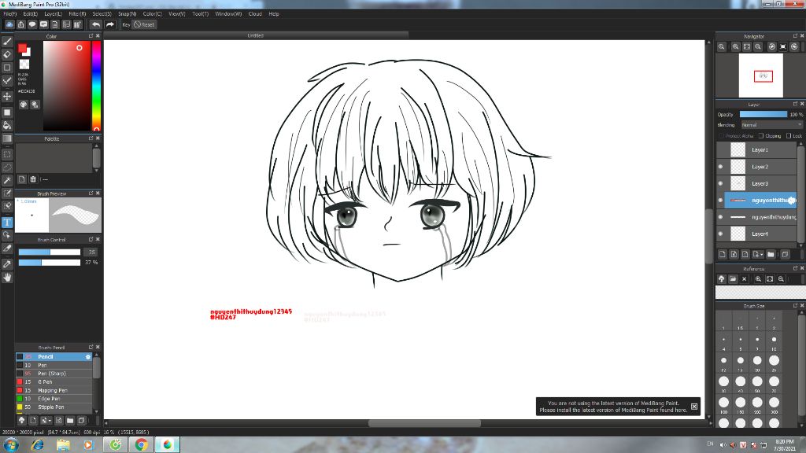
Task: Click the share/export icon in toolbar
Action: [21, 24]
